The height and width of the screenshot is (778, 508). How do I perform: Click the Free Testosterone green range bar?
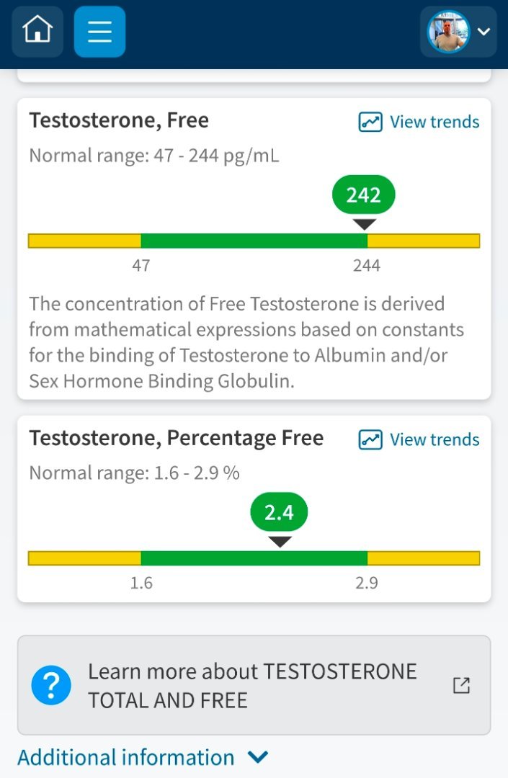pos(254,241)
